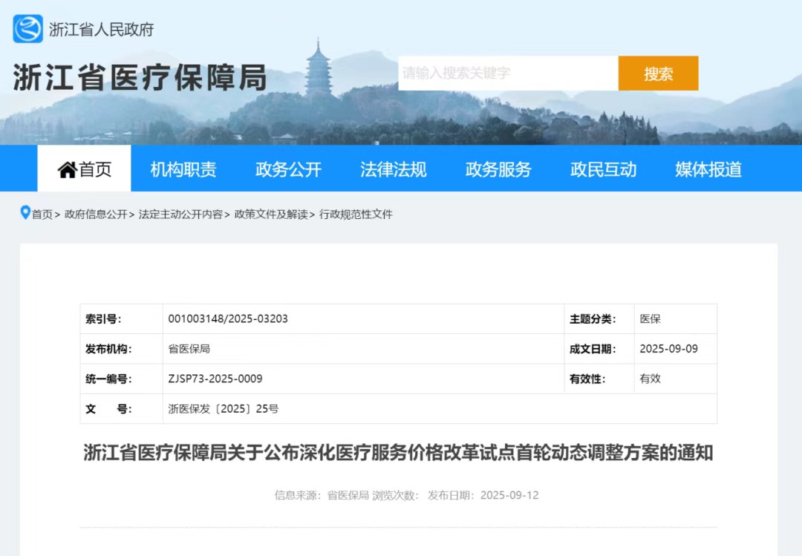Click the 发布日期: 2025-09-12 text

click(x=483, y=495)
